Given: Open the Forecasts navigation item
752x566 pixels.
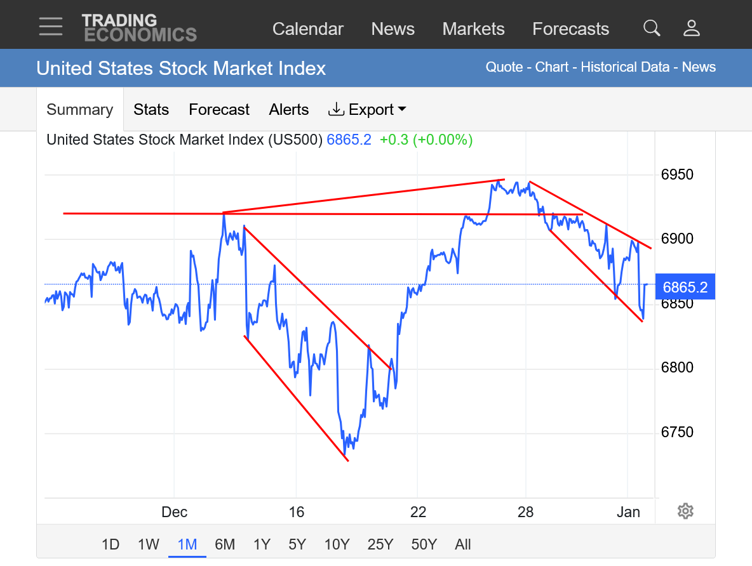Looking at the screenshot, I should 570,29.
